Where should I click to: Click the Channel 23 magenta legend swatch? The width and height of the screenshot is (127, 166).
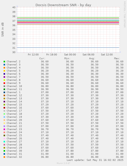[x=4, y=129]
